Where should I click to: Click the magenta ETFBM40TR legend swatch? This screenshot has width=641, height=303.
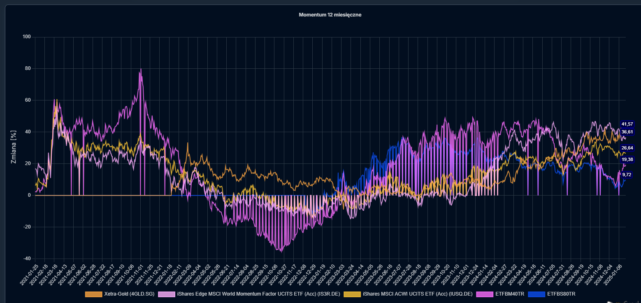point(485,294)
